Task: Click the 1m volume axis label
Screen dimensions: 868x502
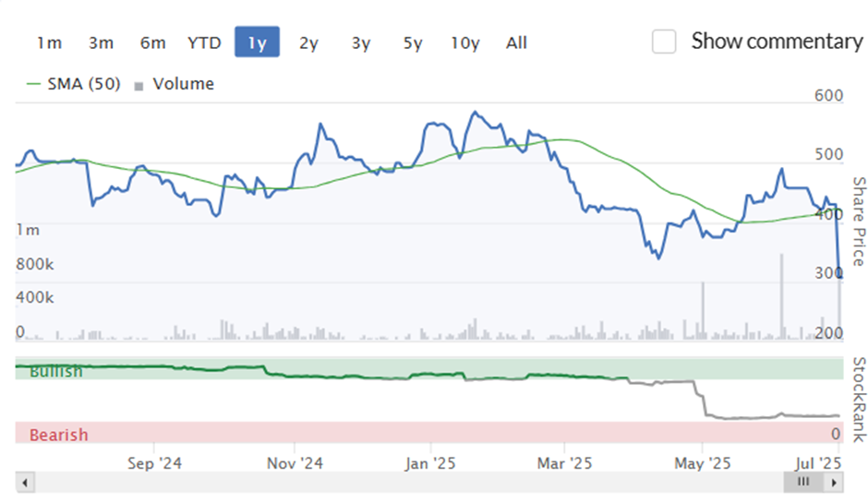Action: tap(28, 230)
